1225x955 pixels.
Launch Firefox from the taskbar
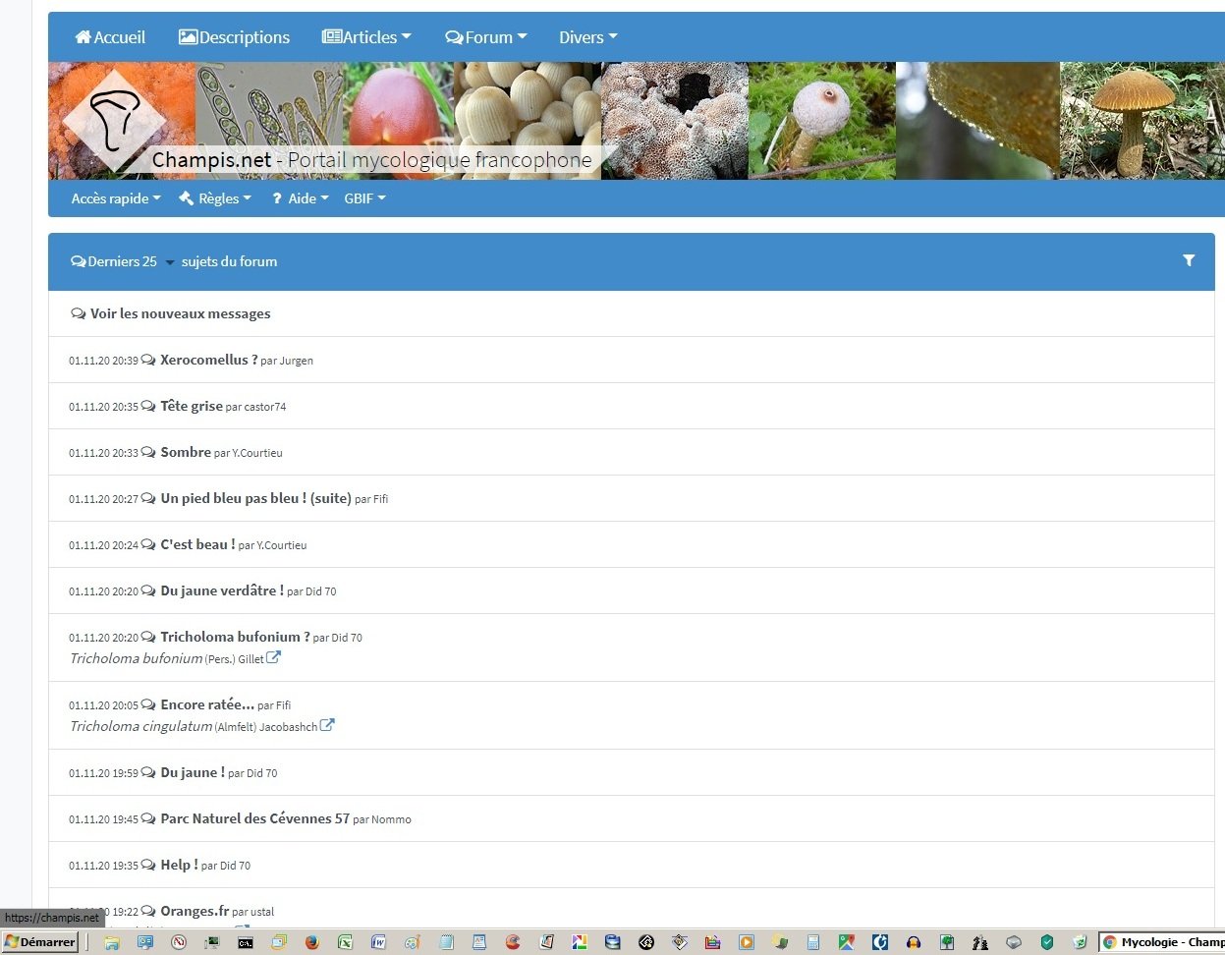(x=311, y=942)
